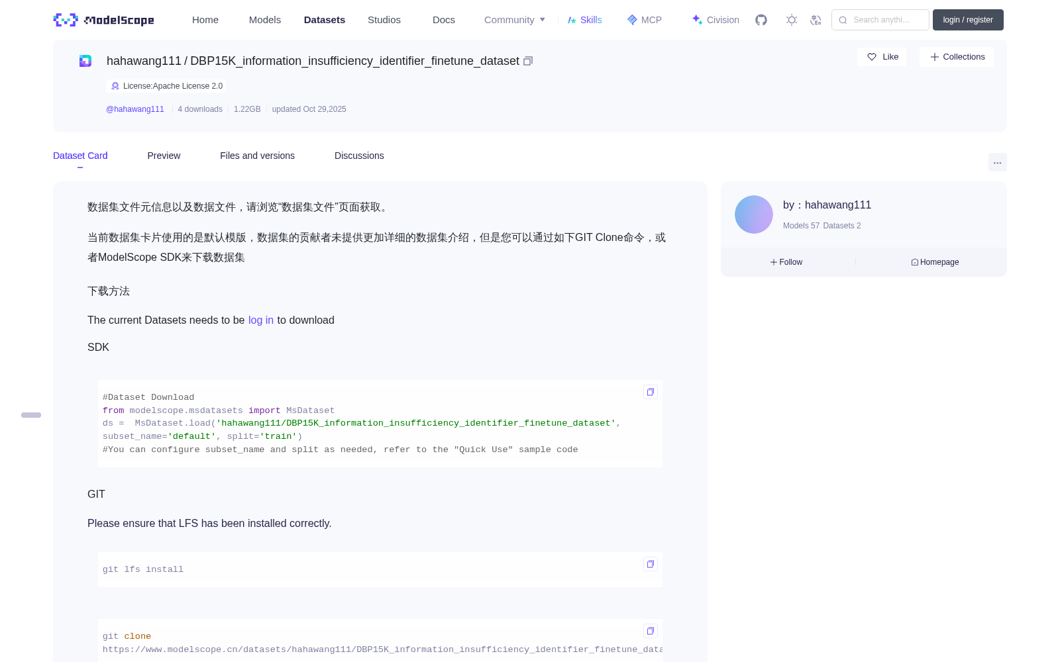Click the 'Models 57' count
Screen dimensions: 1060x662
[x=801, y=226]
